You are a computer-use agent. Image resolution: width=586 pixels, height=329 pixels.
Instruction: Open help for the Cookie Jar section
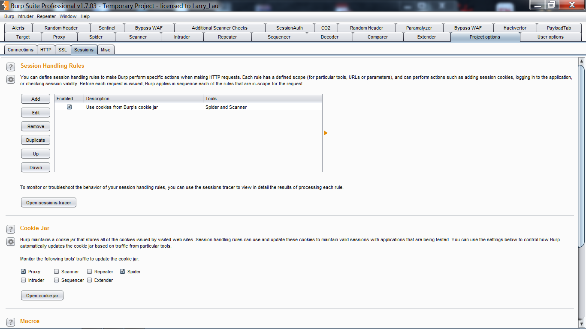coord(11,230)
